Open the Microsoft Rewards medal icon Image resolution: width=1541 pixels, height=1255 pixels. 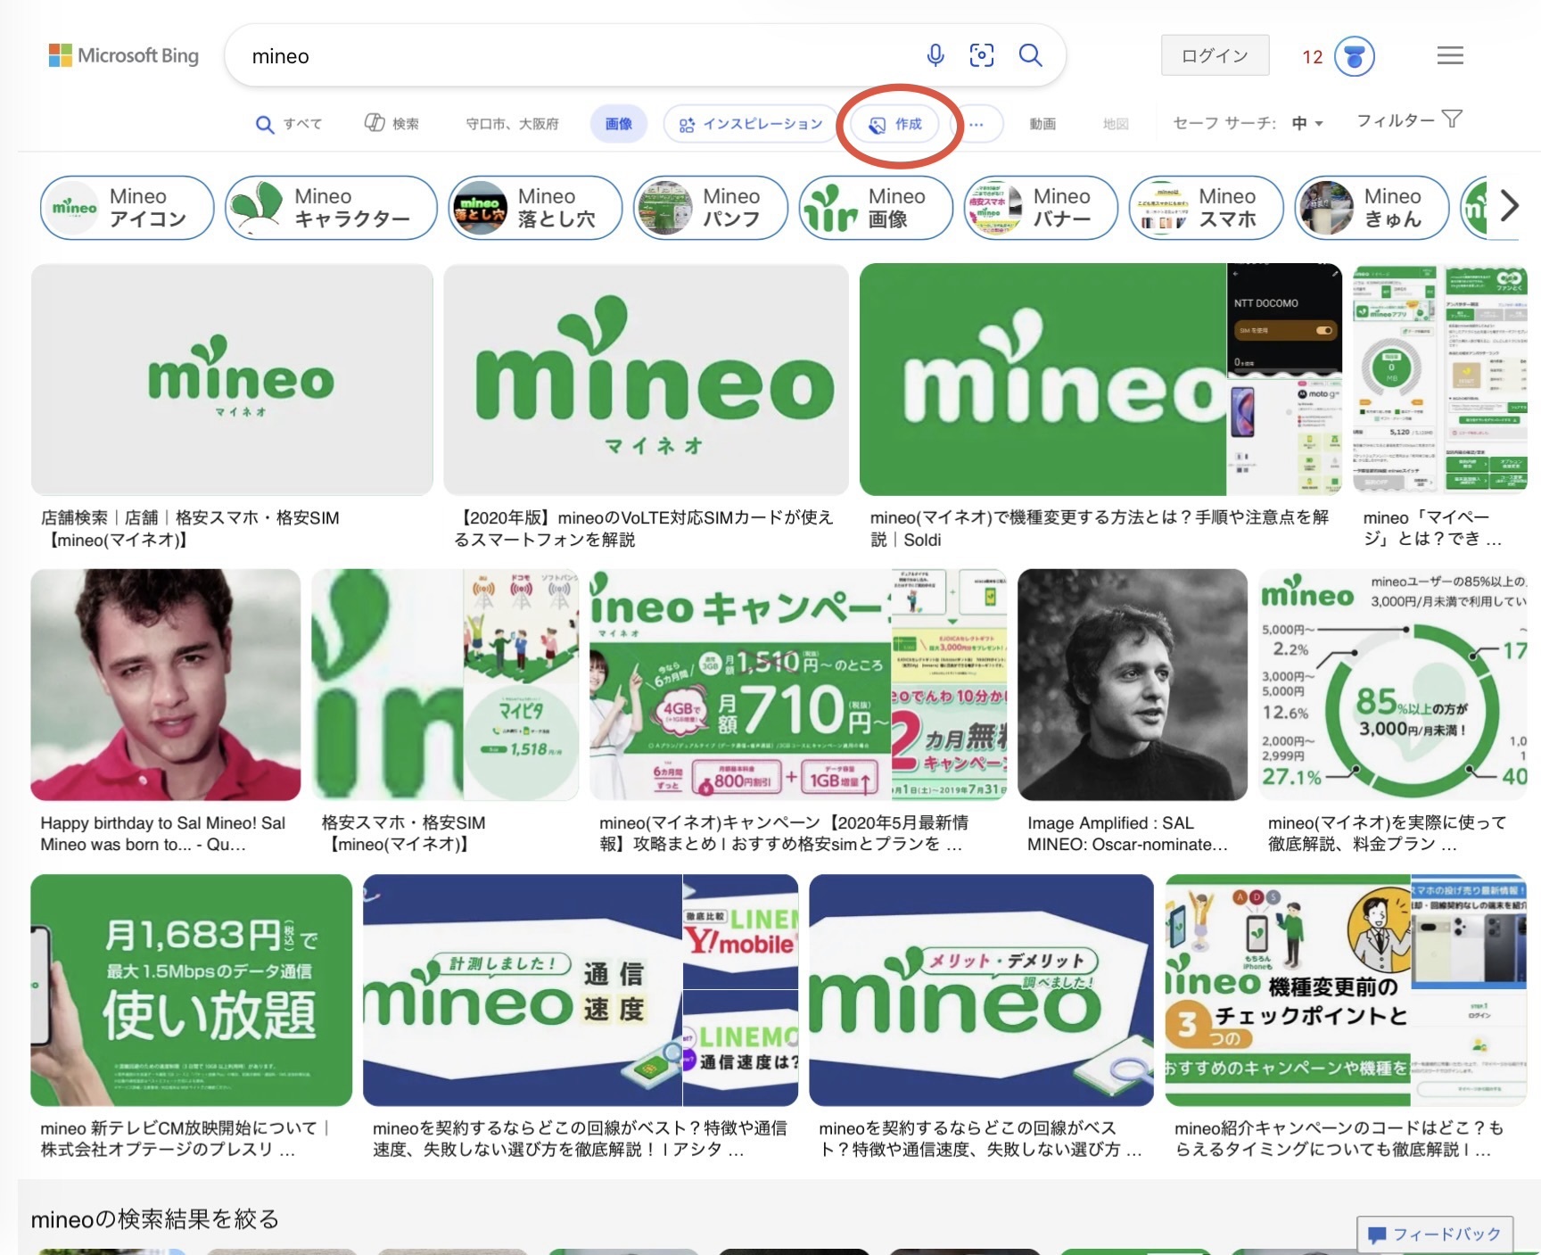coord(1354,56)
